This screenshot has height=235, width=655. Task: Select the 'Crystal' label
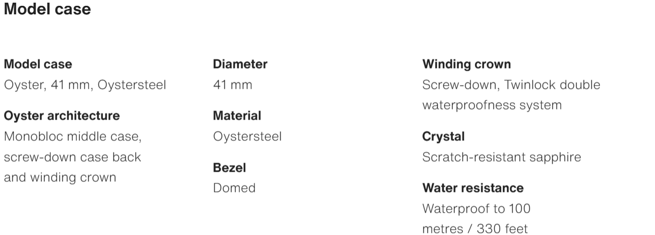443,136
